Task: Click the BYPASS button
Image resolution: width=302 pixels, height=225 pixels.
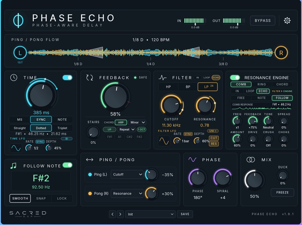Action: point(263,21)
